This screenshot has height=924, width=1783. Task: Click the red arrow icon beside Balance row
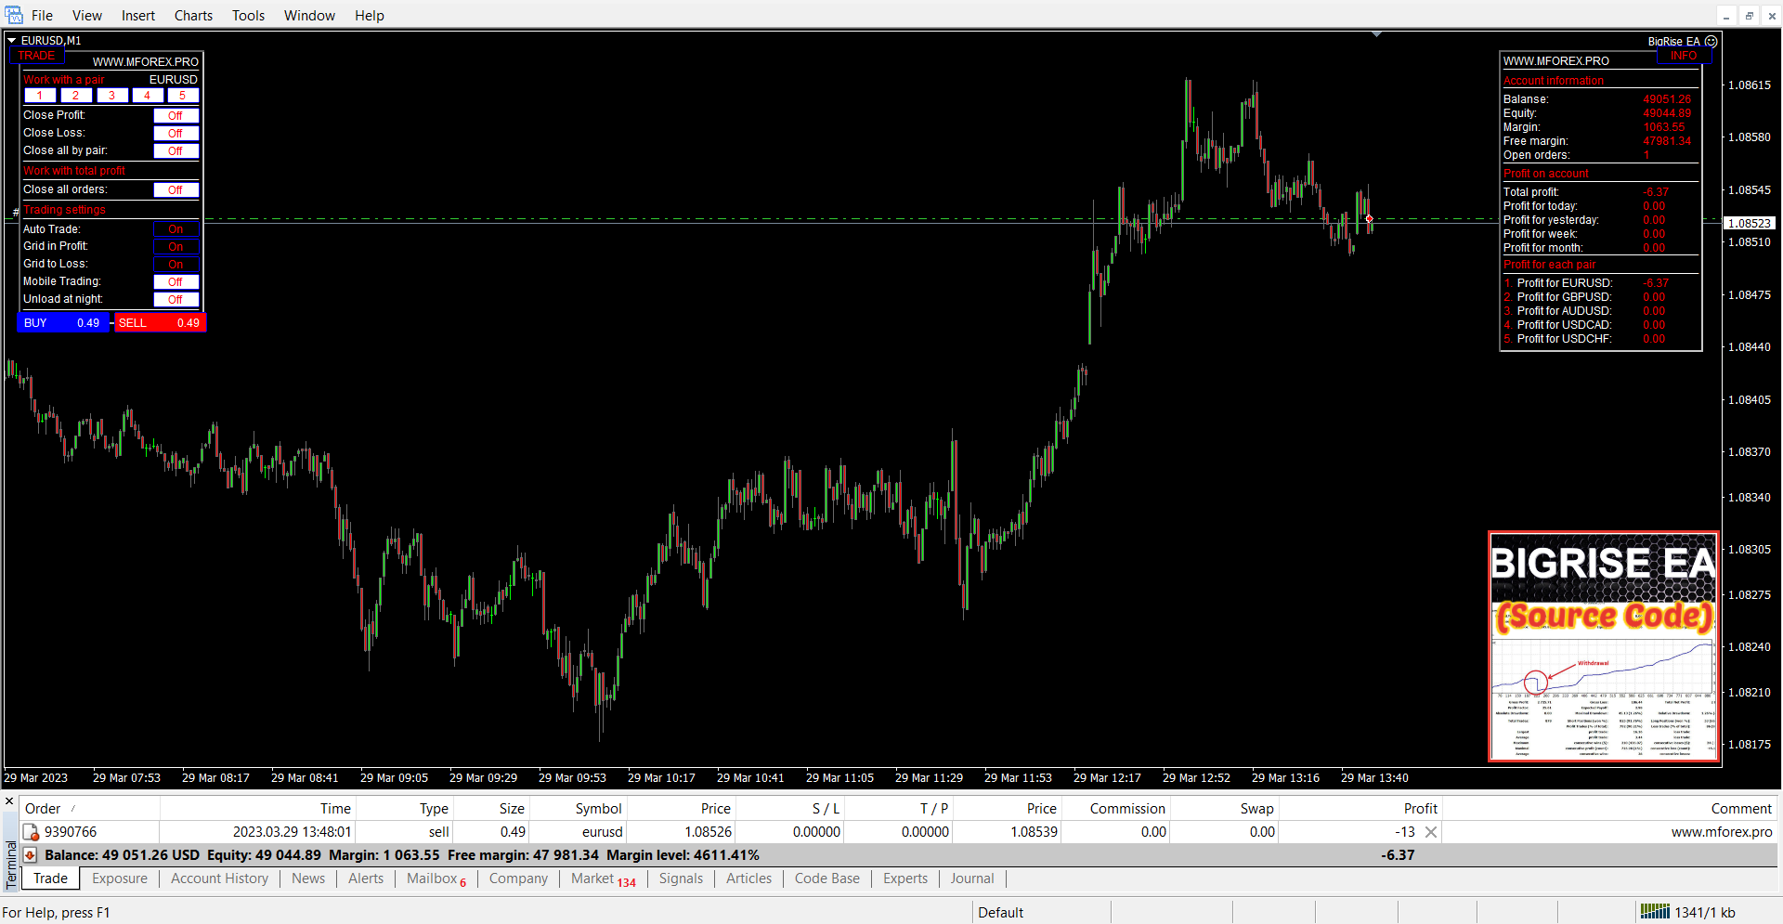click(x=30, y=855)
